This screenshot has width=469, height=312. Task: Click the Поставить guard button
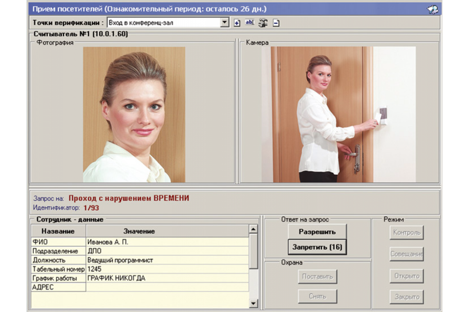(x=317, y=277)
